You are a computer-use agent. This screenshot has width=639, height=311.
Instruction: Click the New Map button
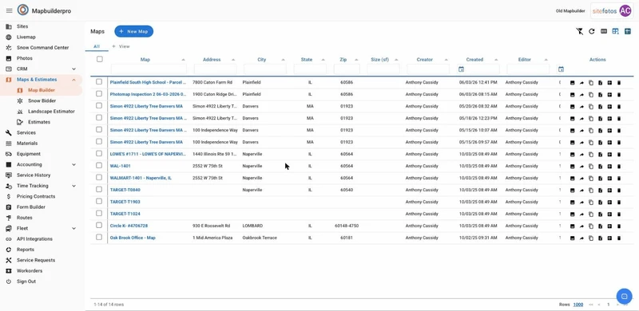click(133, 31)
